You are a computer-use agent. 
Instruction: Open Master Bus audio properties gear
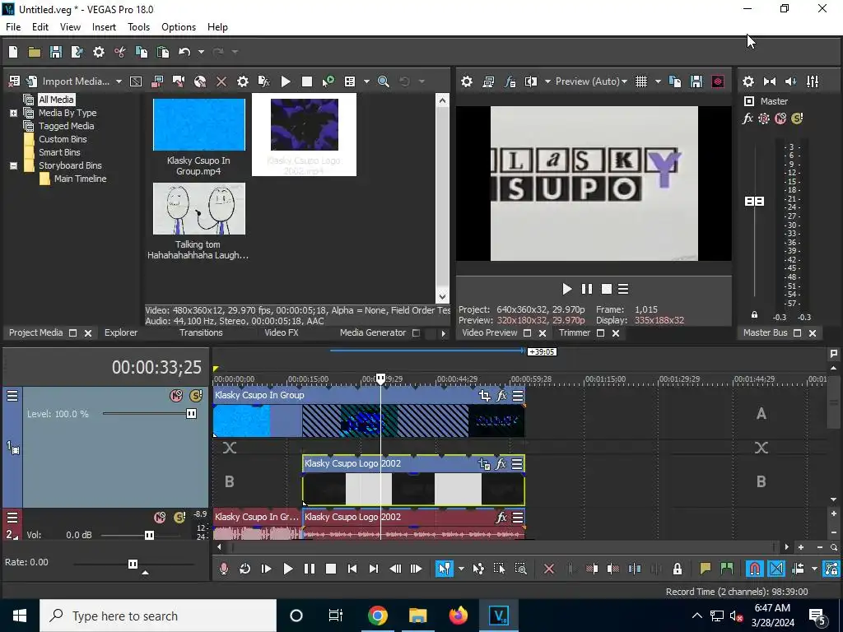[748, 81]
